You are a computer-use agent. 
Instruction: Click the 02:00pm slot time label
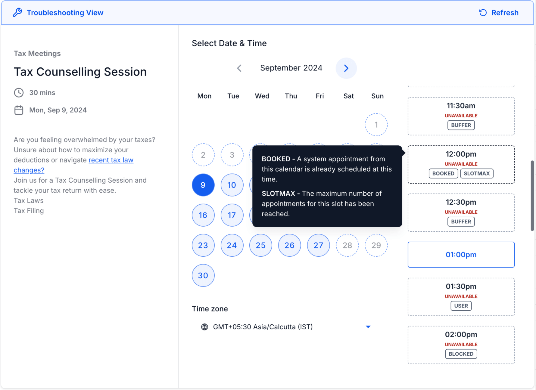click(461, 335)
